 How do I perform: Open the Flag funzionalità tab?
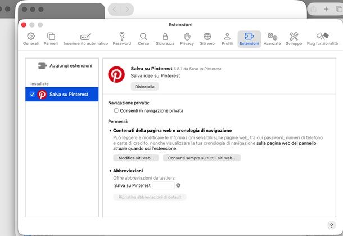[x=323, y=39]
